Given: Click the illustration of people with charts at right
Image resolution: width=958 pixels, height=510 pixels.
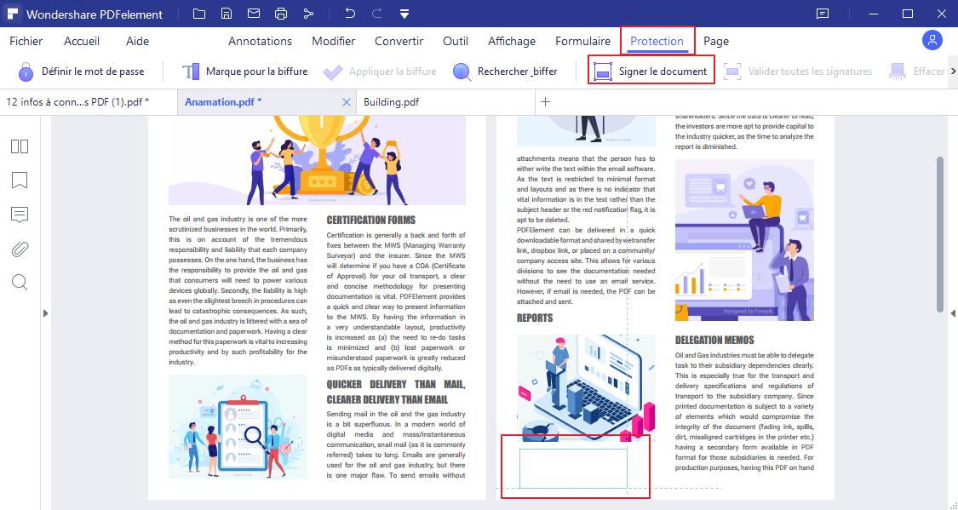Looking at the screenshot, I should (x=744, y=240).
